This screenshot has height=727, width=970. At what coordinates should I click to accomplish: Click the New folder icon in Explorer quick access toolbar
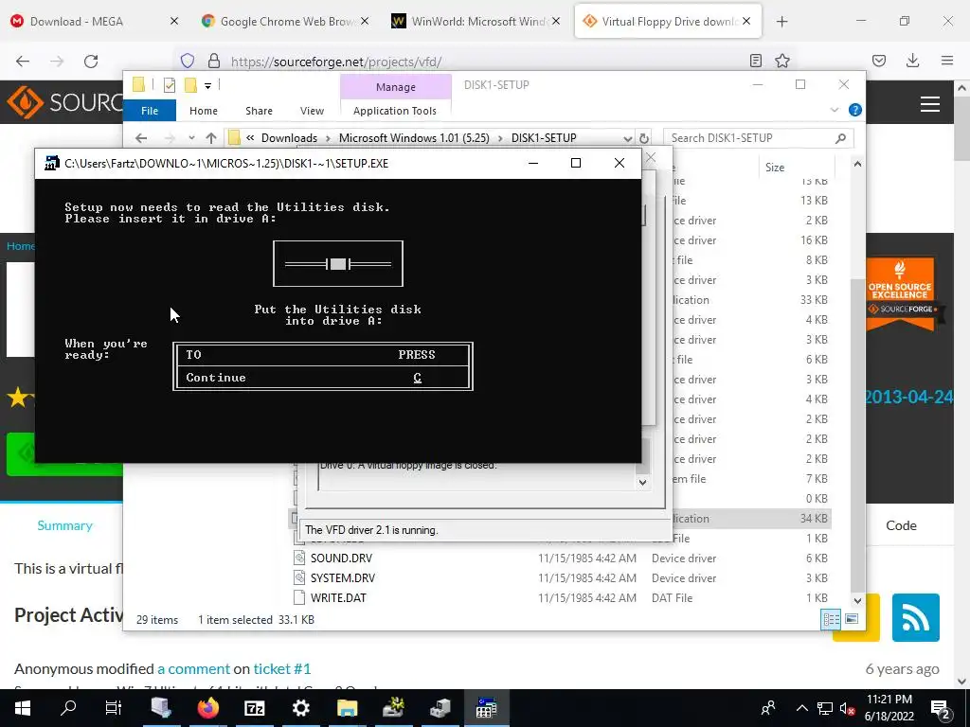pos(191,84)
